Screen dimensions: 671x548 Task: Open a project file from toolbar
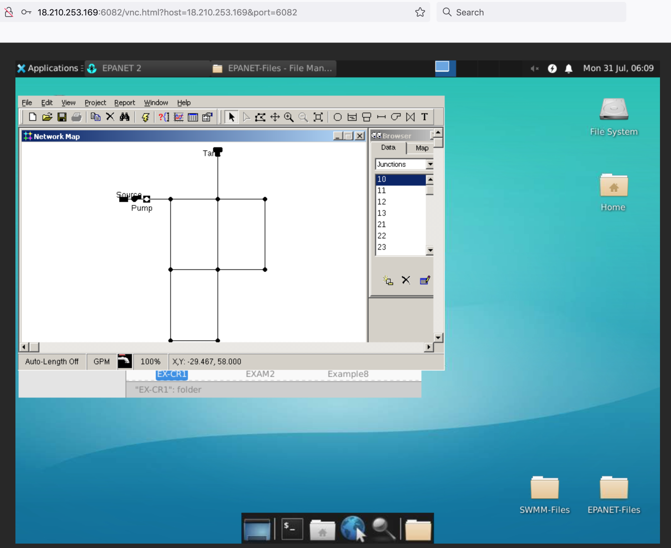(47, 117)
